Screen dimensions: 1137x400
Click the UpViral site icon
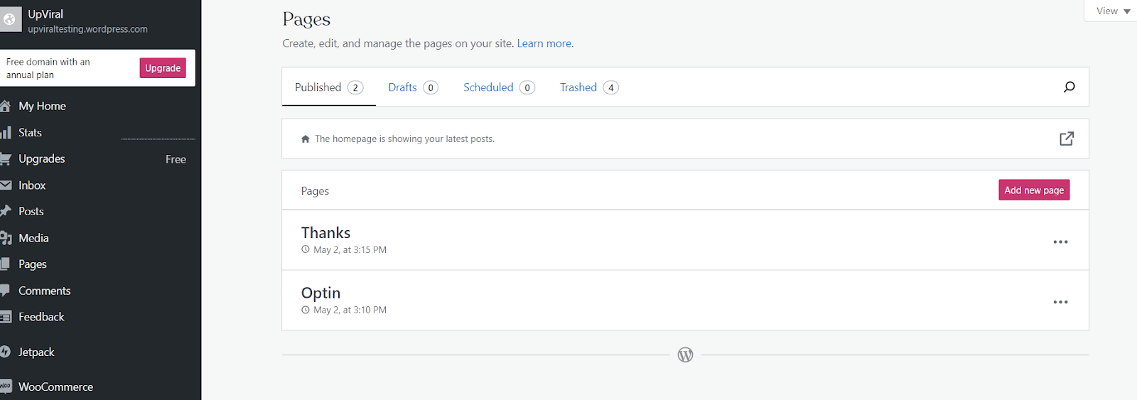pos(10,20)
